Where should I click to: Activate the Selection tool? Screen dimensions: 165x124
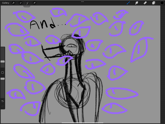[27, 3]
